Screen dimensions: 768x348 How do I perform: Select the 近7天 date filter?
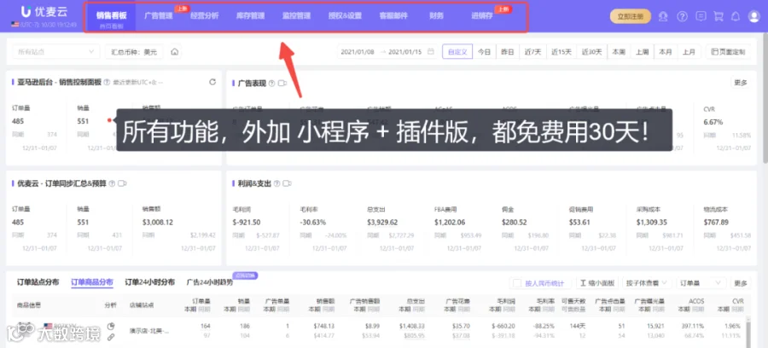532,51
